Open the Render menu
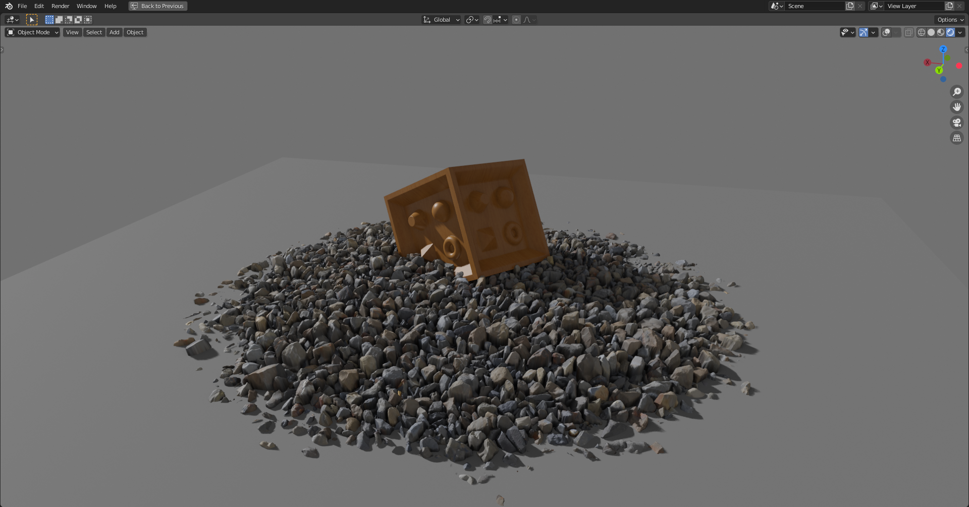 60,6
